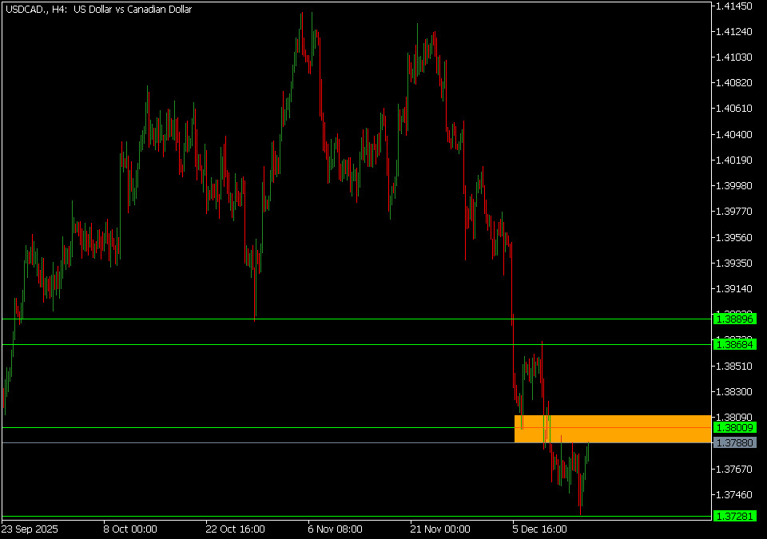Select the 21 Nov 00:00 time label
This screenshot has width=767, height=539.
pyautogui.click(x=440, y=529)
